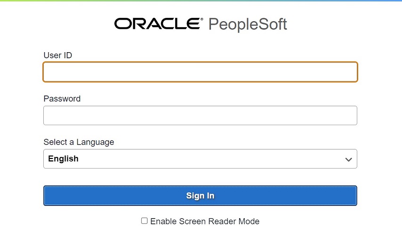Click the registered trademark symbol beside Oracle
402x251 pixels.
pyautogui.click(x=202, y=20)
